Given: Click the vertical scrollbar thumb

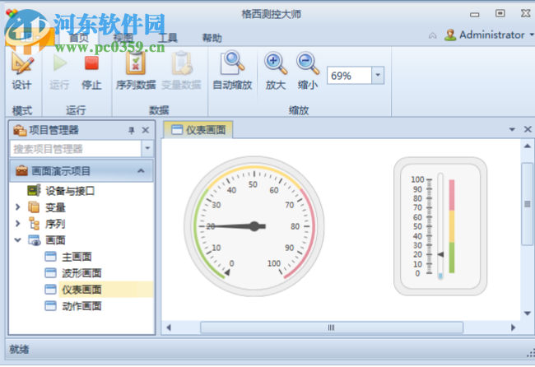Looking at the screenshot, I should (x=527, y=204).
